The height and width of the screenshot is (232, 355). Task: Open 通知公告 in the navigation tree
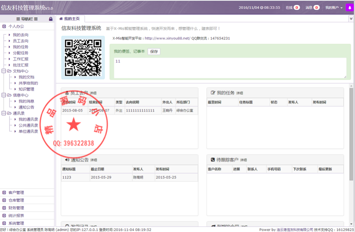coord(26,107)
